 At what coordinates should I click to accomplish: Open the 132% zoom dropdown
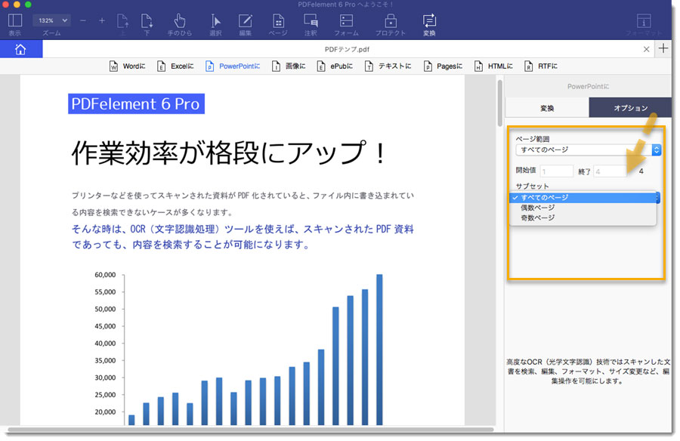51,20
